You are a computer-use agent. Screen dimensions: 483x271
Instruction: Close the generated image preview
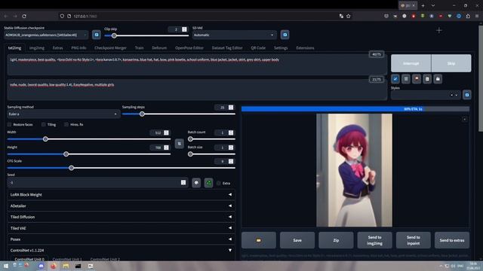point(465,119)
